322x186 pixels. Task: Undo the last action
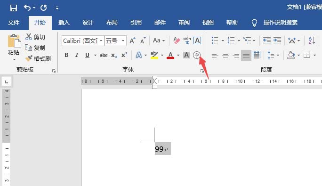pyautogui.click(x=27, y=8)
